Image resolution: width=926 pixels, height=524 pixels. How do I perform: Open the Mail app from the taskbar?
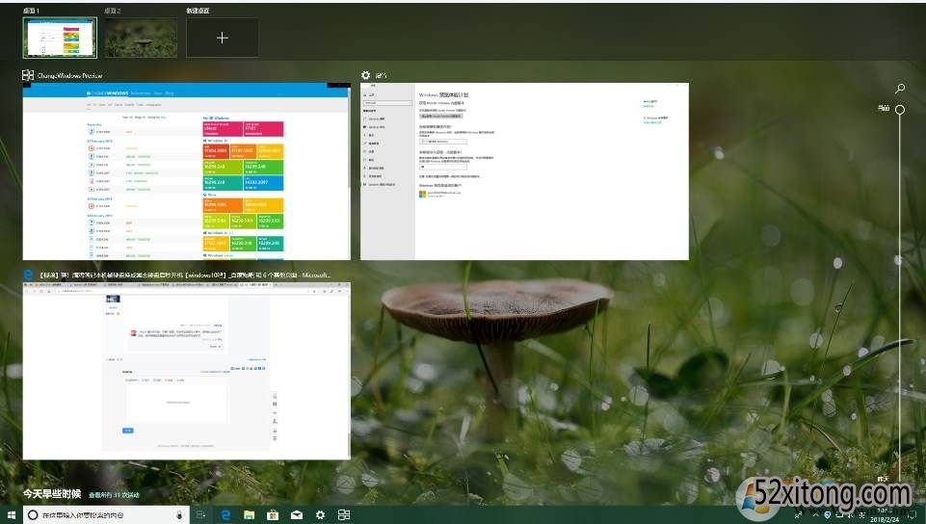[x=297, y=515]
